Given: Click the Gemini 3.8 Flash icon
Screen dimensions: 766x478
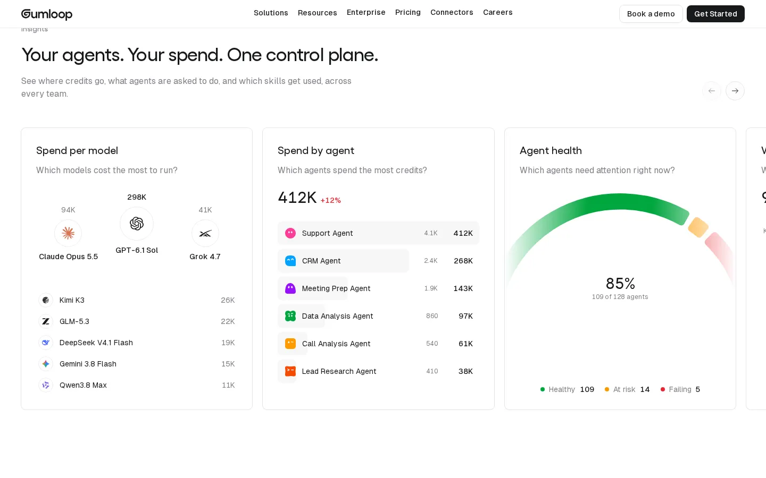Looking at the screenshot, I should pyautogui.click(x=46, y=364).
